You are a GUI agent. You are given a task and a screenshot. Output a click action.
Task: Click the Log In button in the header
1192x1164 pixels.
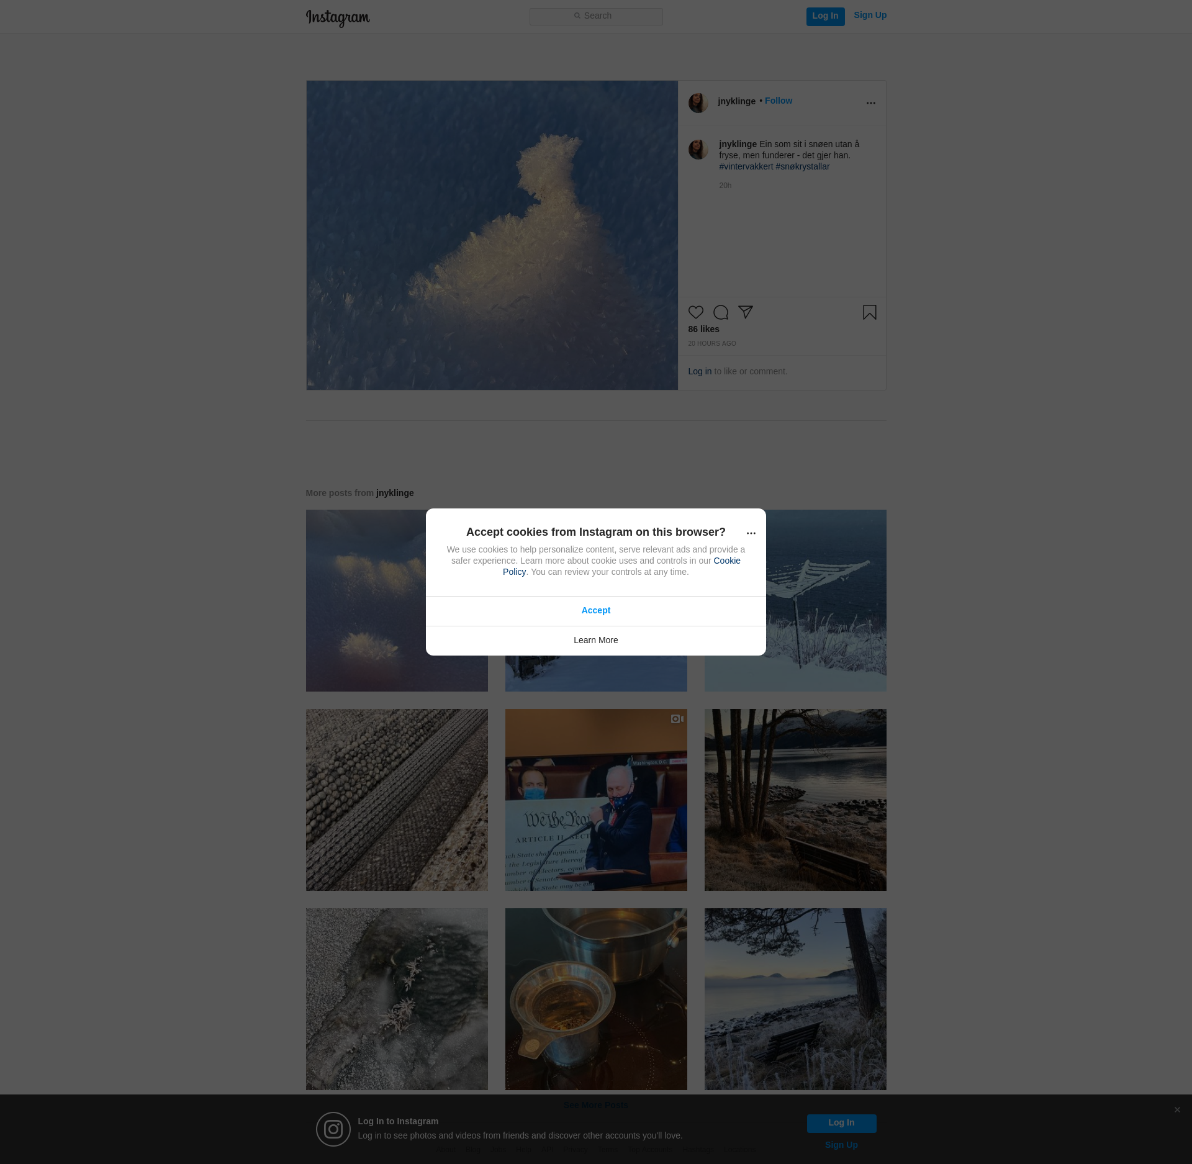click(x=825, y=16)
